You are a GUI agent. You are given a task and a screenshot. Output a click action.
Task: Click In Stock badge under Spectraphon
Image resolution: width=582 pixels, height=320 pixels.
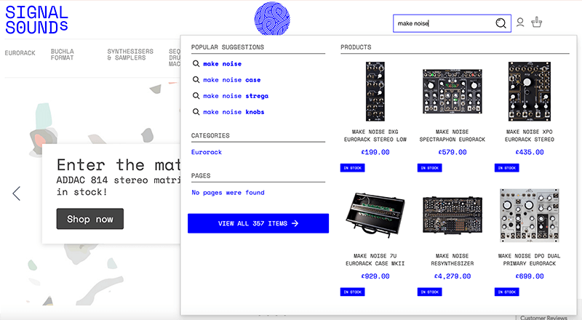pos(430,168)
